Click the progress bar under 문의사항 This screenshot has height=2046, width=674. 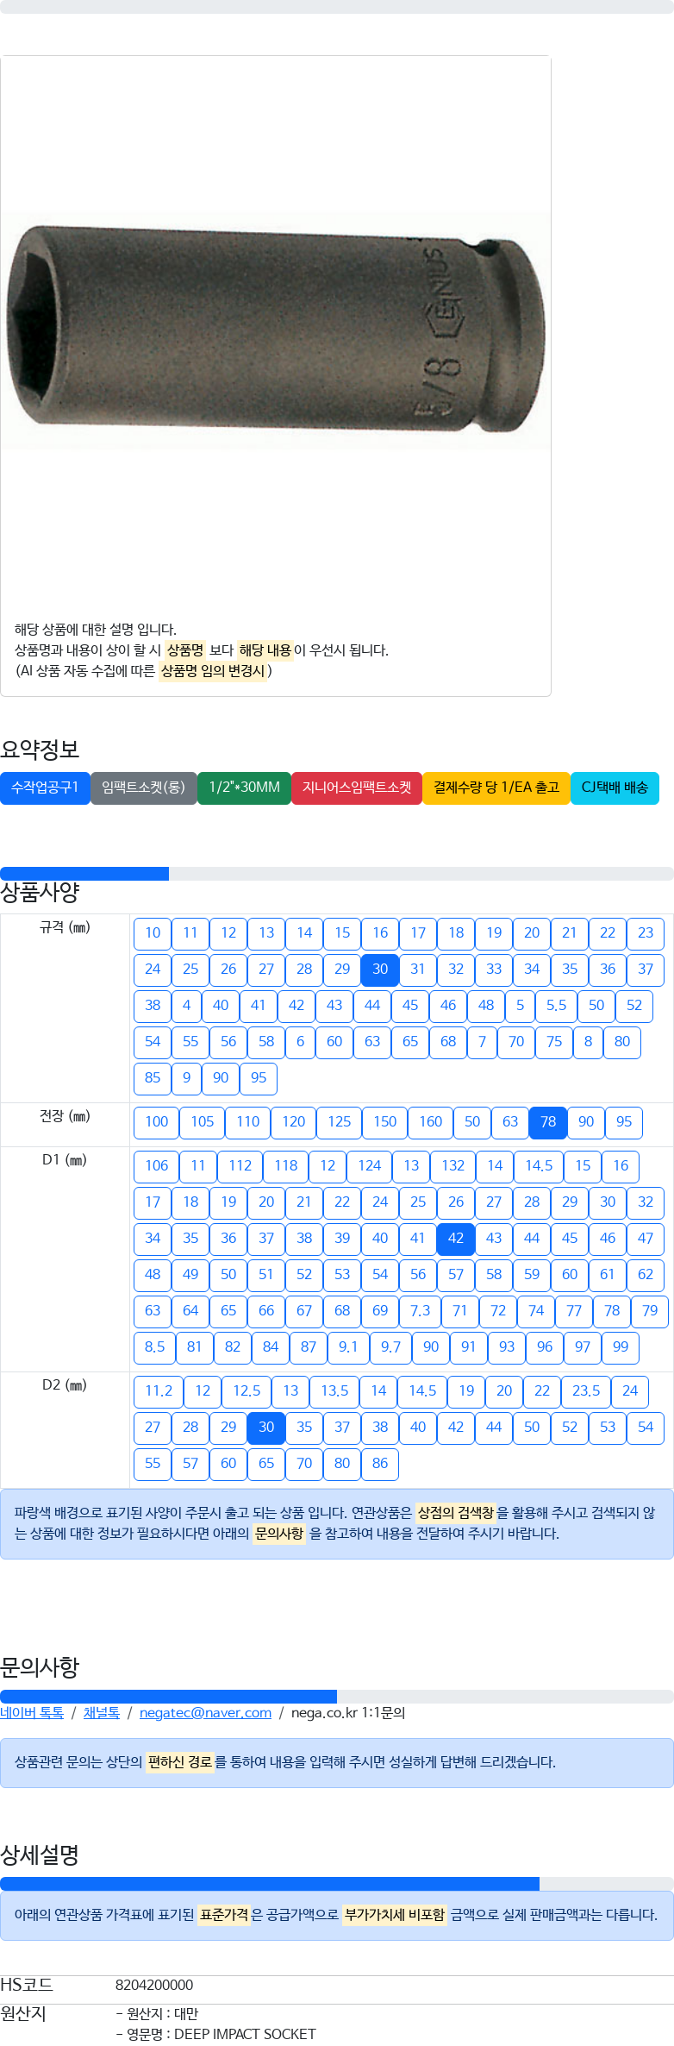pyautogui.click(x=337, y=1697)
